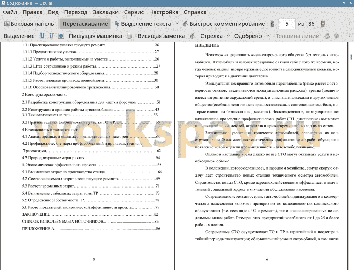Click the sidebar panel icon
The height and width of the screenshot is (270, 354).
[x=6, y=24]
